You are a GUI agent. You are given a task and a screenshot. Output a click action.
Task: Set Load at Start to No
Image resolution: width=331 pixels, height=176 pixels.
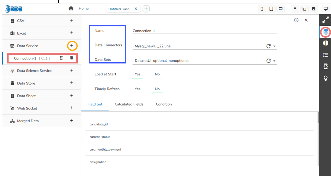[157, 74]
